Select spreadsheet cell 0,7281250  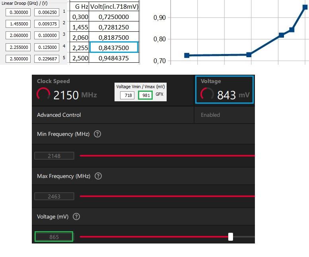tap(114, 26)
